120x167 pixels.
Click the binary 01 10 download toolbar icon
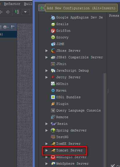pos(17,12)
